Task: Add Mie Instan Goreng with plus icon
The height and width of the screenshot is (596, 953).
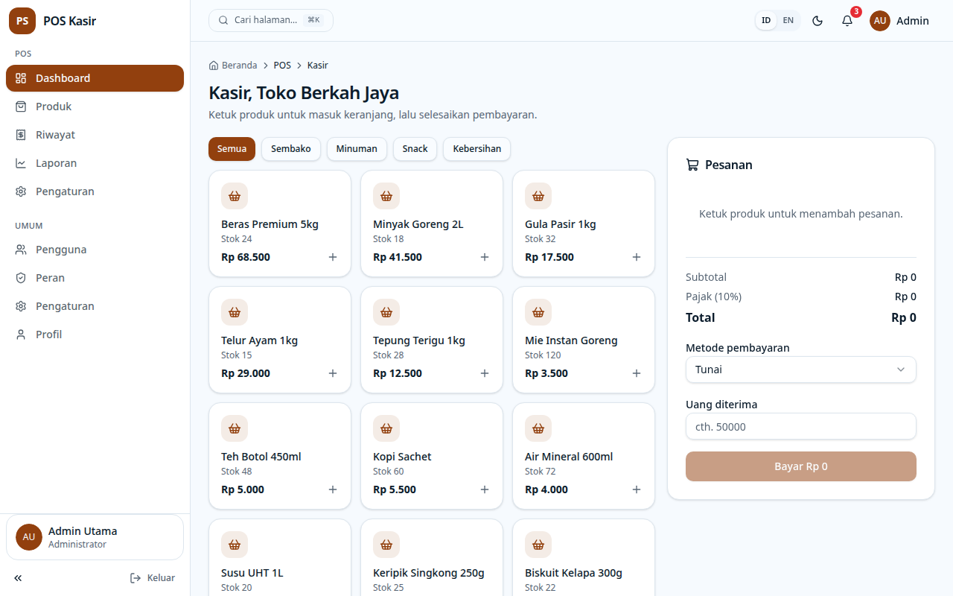Action: (637, 373)
